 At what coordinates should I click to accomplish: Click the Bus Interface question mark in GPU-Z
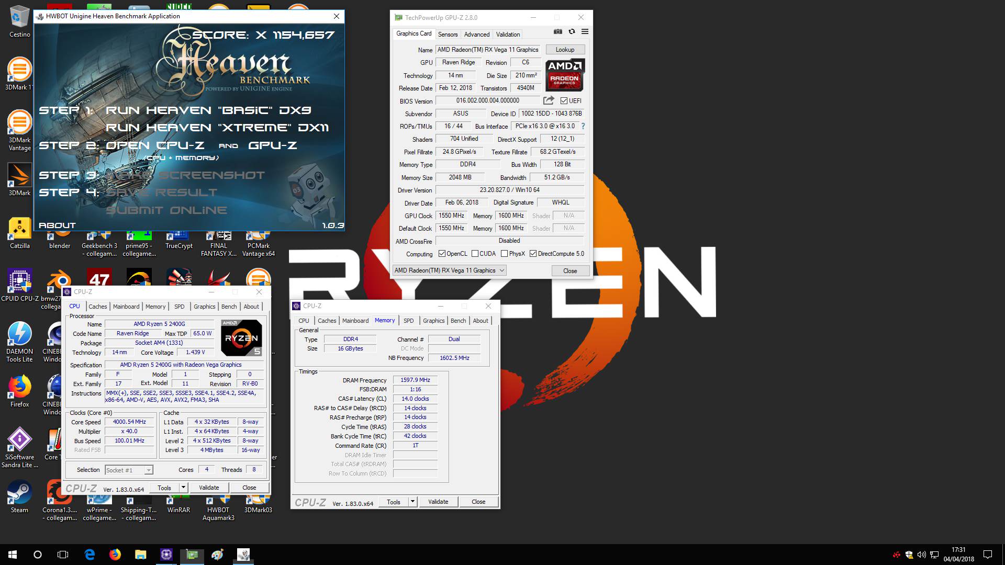[x=583, y=126]
